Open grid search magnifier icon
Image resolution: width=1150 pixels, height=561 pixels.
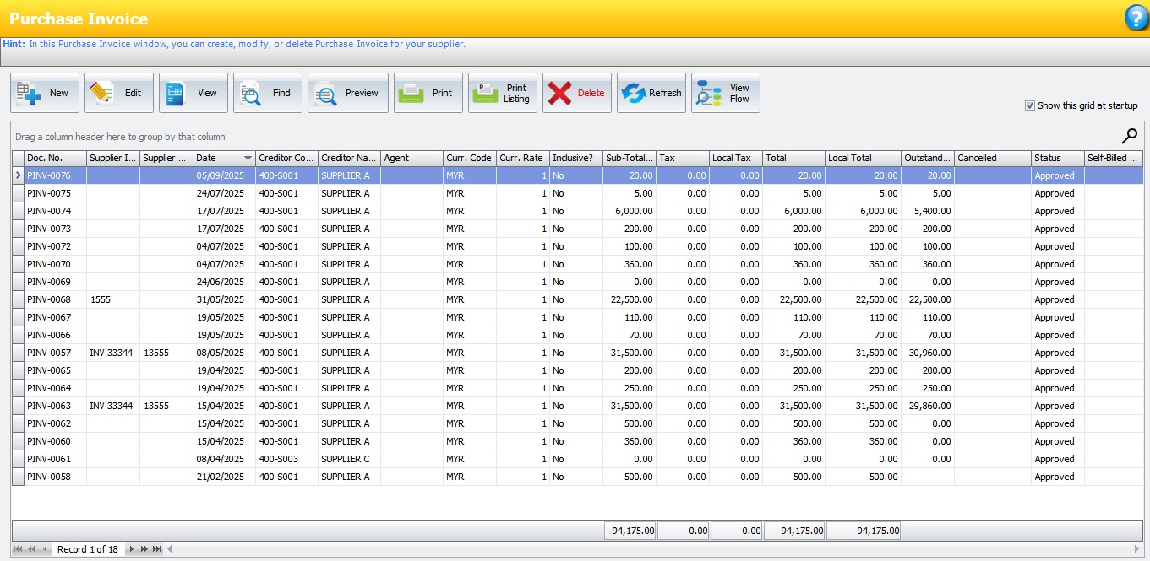[x=1129, y=136]
